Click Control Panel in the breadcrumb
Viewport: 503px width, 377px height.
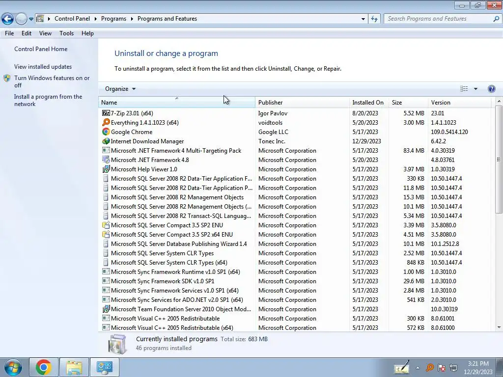click(72, 19)
